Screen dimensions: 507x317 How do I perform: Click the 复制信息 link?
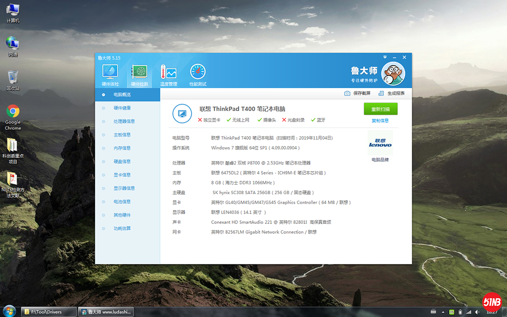[380, 121]
